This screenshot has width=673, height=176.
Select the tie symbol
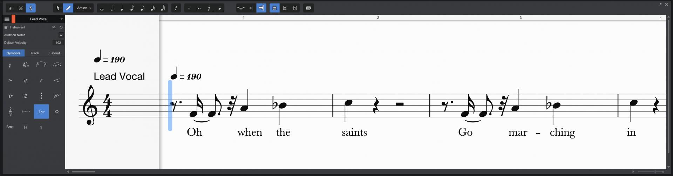tap(41, 65)
